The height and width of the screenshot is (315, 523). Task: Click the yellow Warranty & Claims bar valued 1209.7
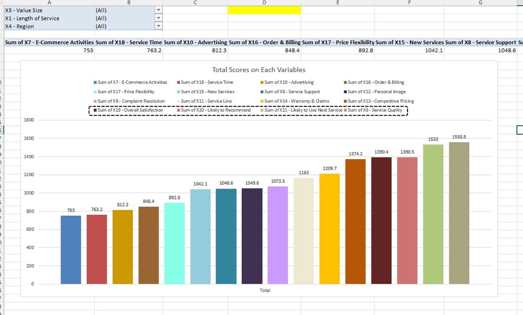click(330, 229)
